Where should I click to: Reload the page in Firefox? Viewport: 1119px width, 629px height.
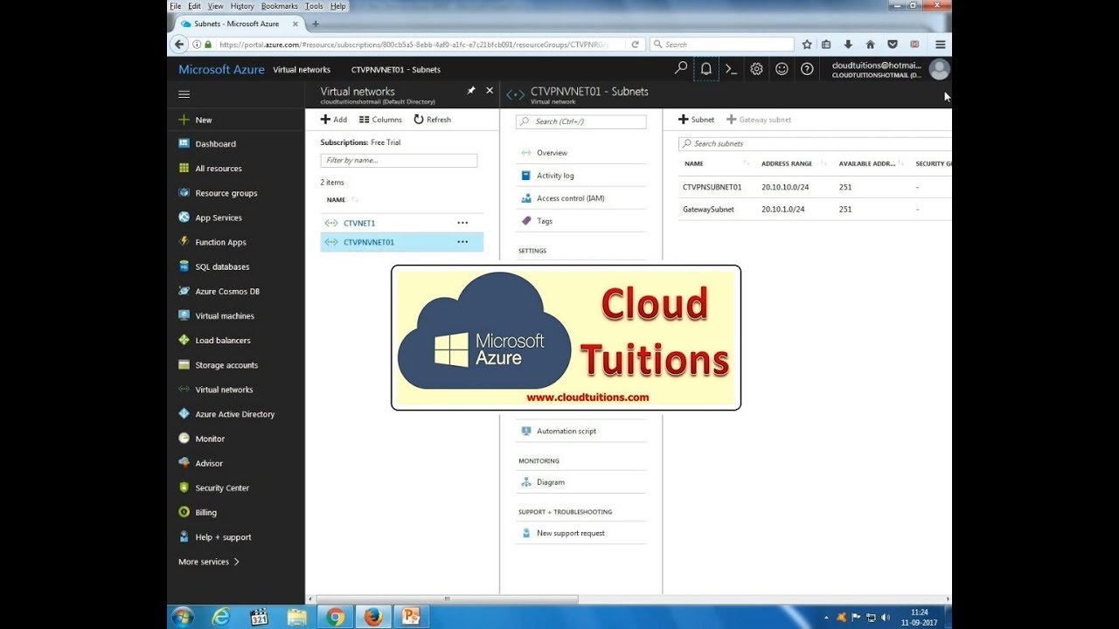[x=636, y=45]
